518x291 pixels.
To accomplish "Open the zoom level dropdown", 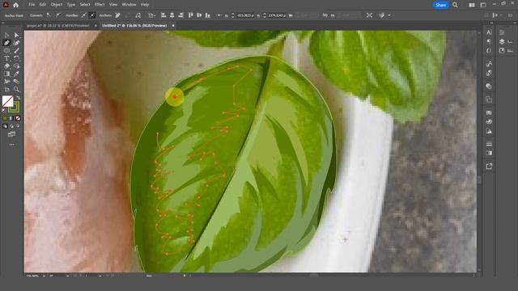I will 44,276.
